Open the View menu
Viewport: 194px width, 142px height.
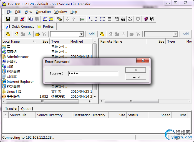coord(28,12)
